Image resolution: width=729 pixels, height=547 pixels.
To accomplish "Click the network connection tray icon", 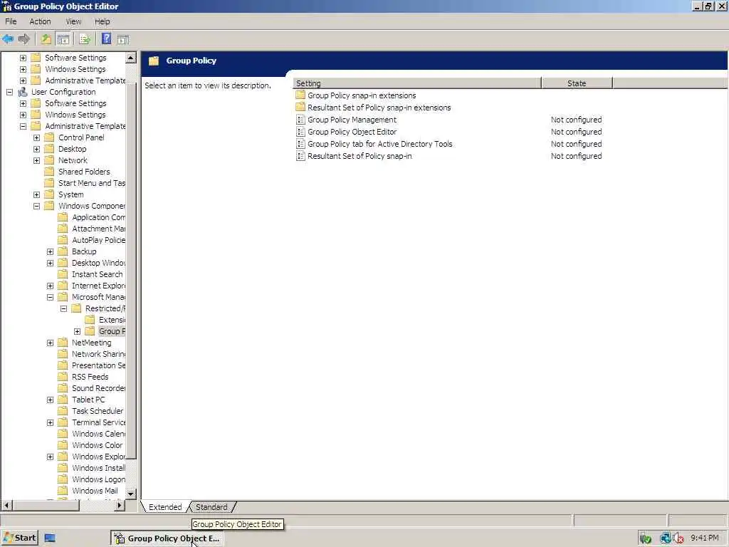I will click(x=666, y=538).
